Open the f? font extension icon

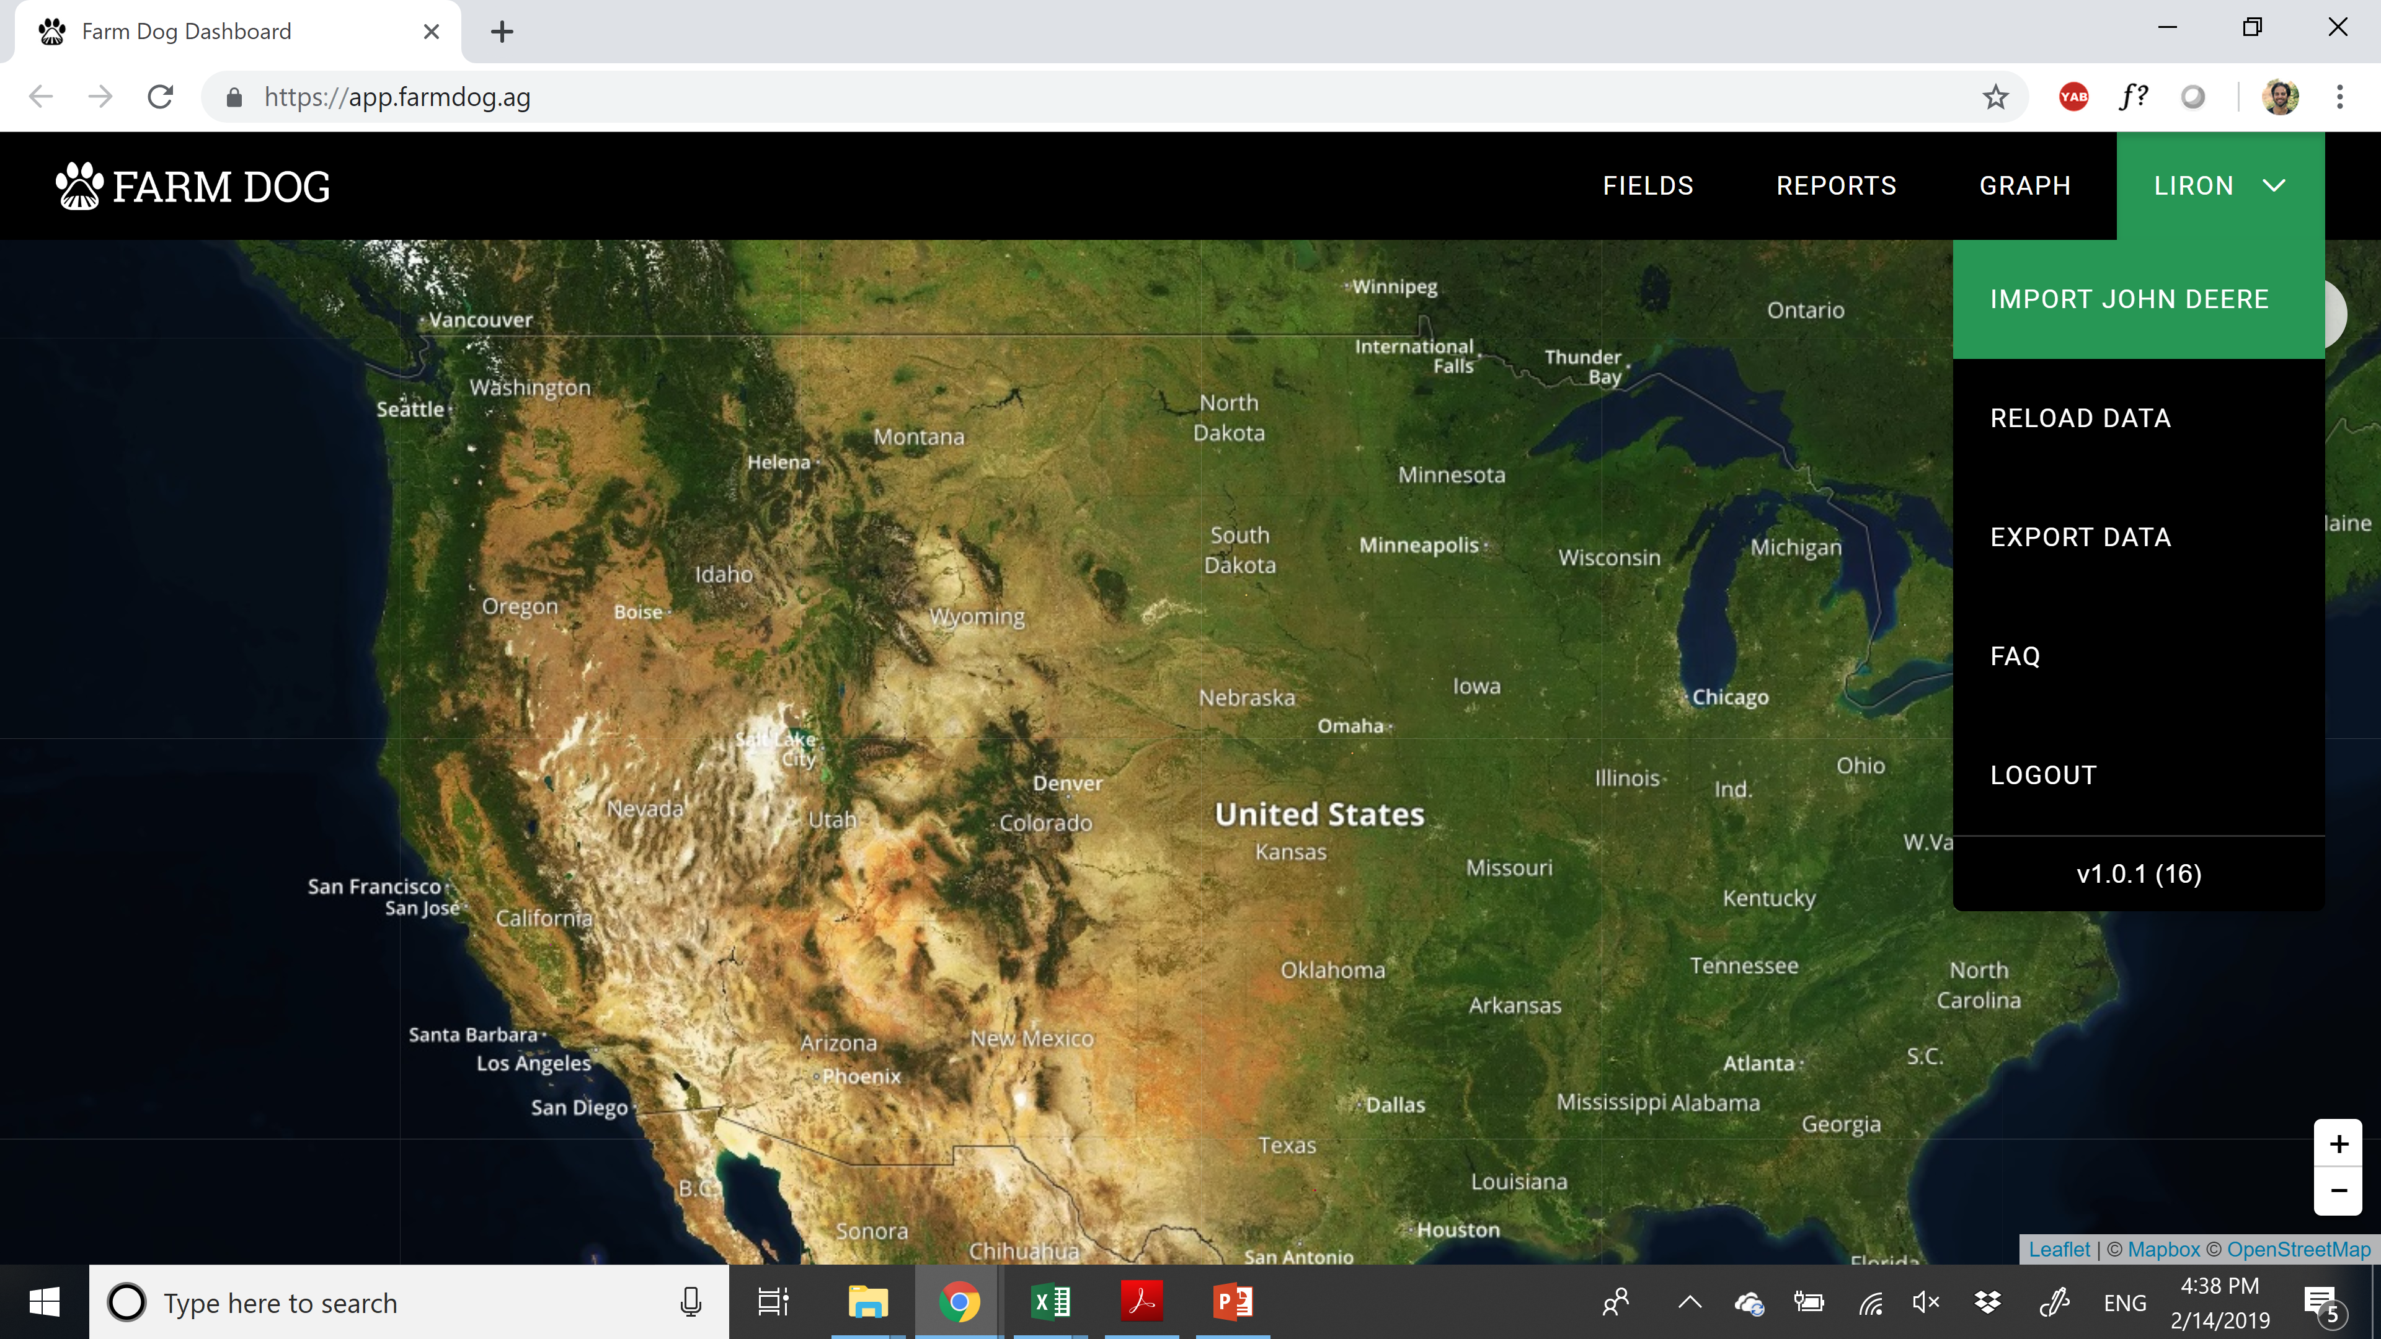click(x=2133, y=96)
